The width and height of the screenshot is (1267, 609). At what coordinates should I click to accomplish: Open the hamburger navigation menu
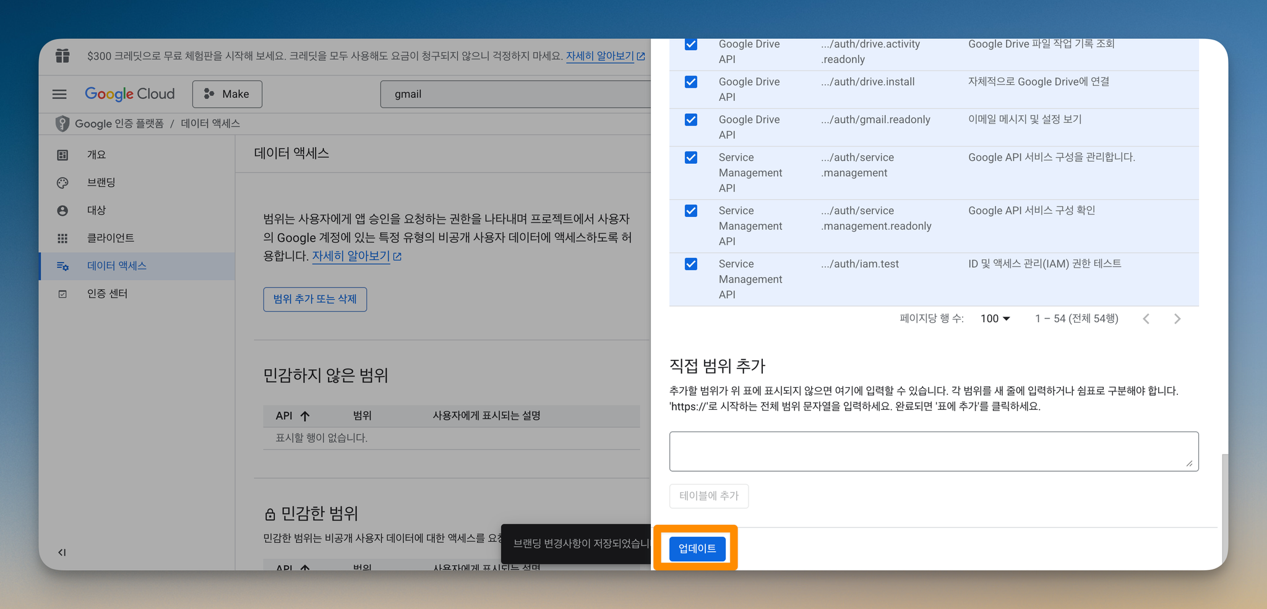point(59,94)
